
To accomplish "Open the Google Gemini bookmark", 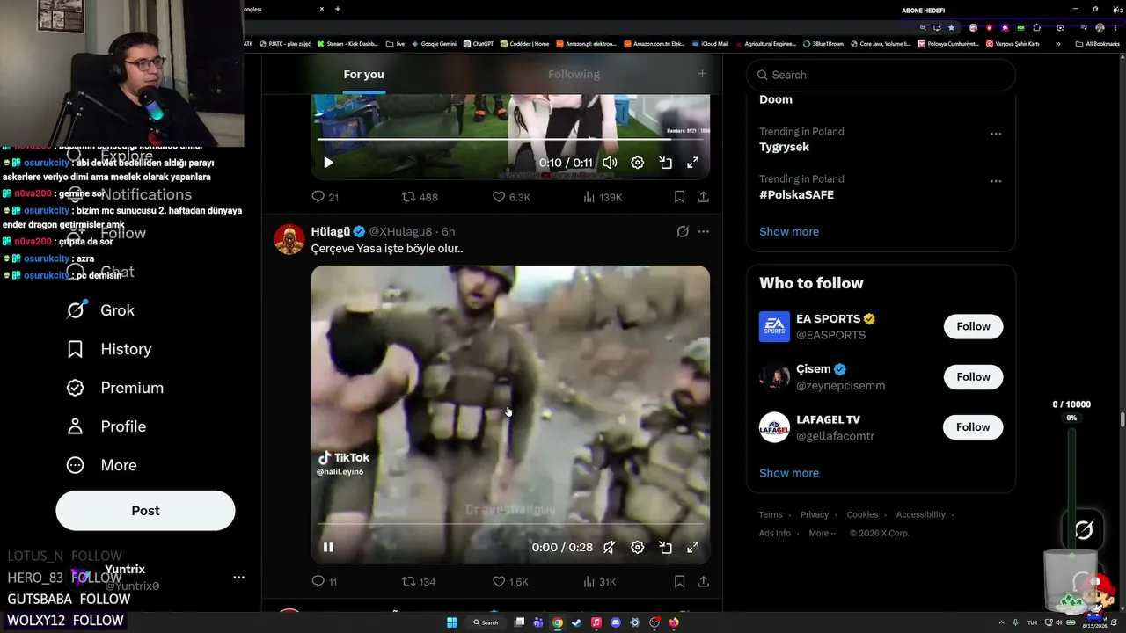I will [x=433, y=43].
